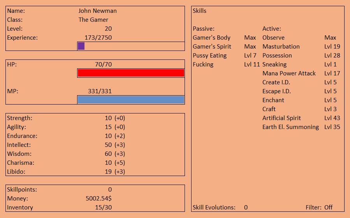
Task: Click the 'Experience:' label
Action: coord(22,37)
